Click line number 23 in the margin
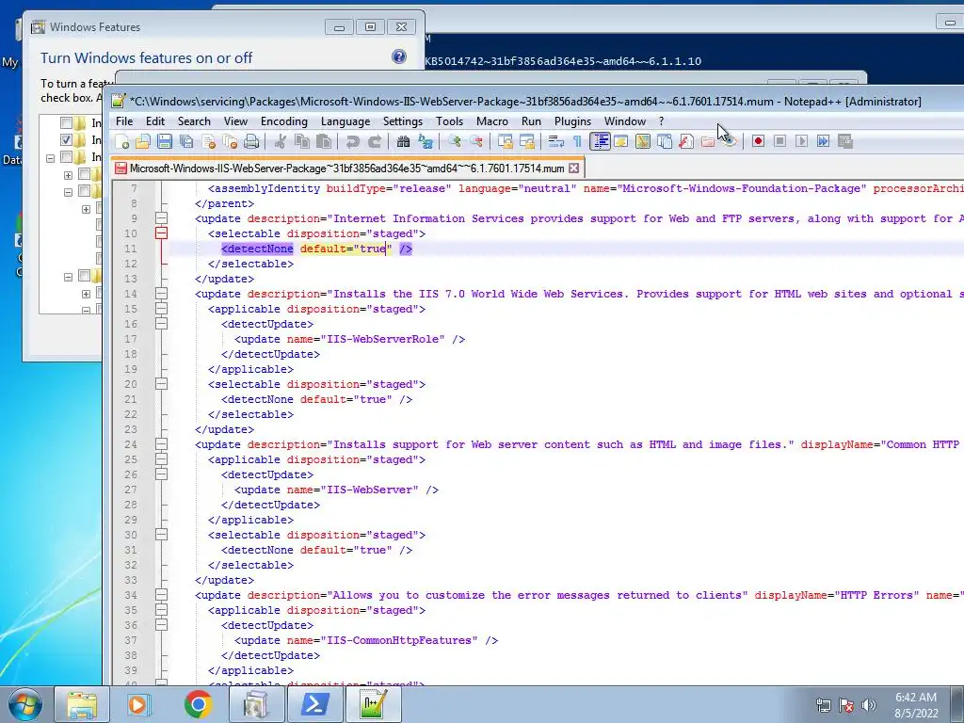This screenshot has height=723, width=964. pyautogui.click(x=130, y=429)
